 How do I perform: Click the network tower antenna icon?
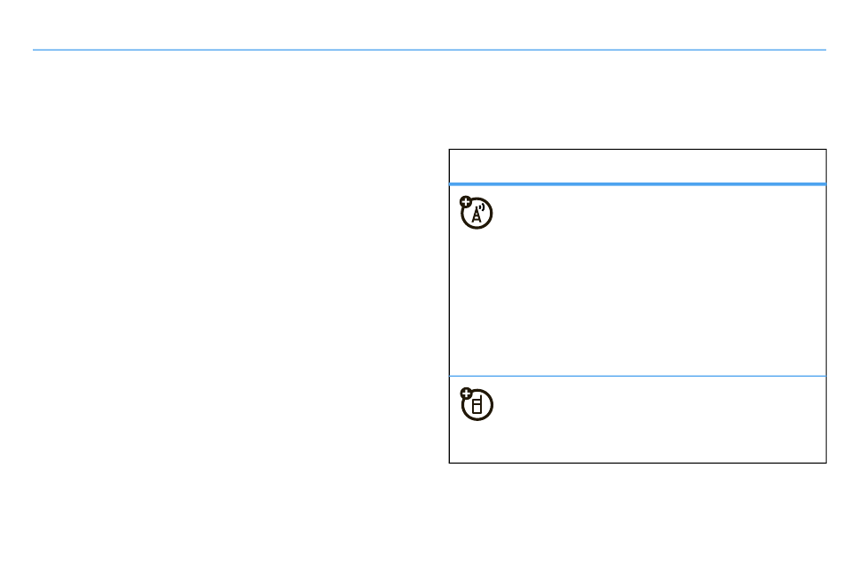(477, 213)
